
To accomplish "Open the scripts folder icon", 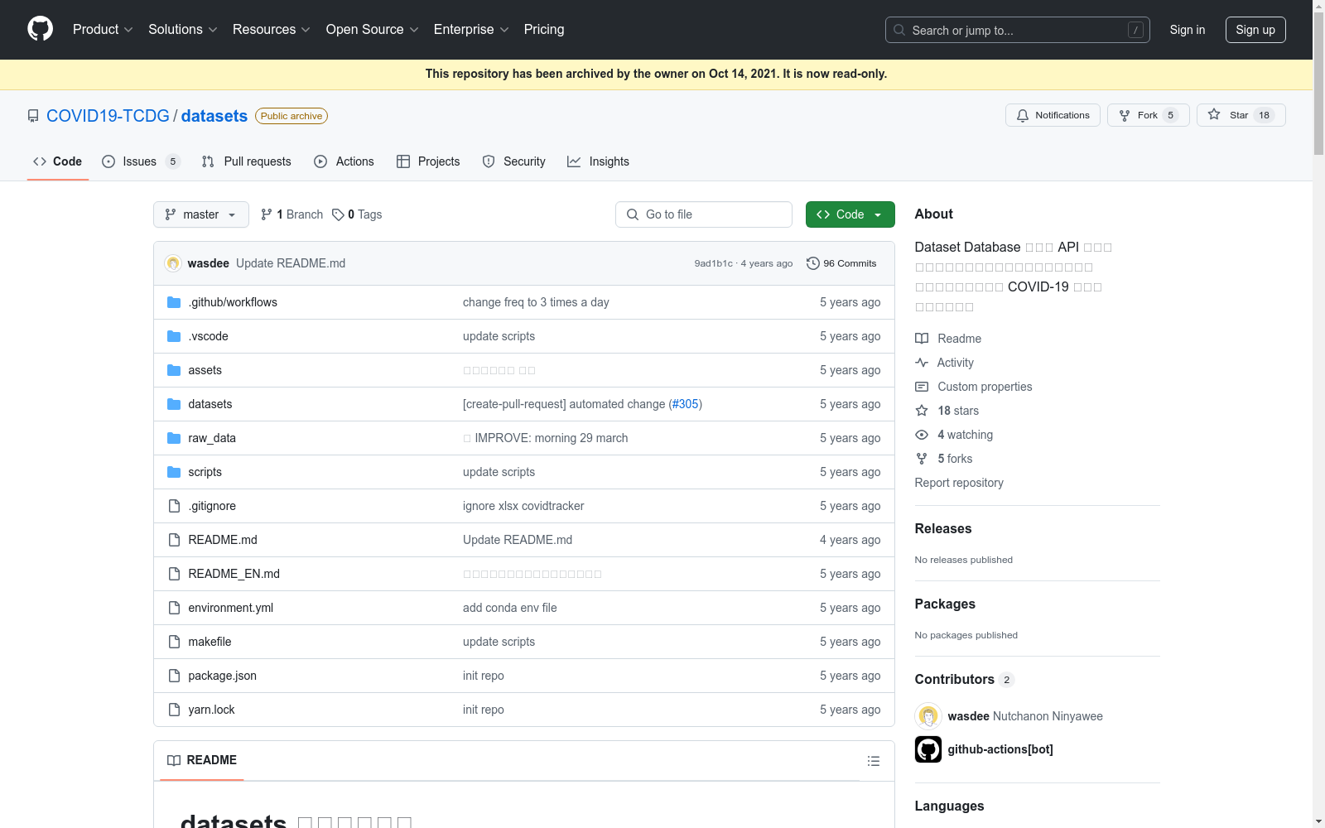I will 174,472.
